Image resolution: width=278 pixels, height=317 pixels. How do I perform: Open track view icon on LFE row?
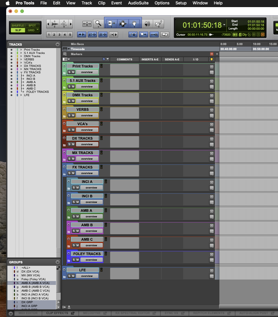click(211, 271)
